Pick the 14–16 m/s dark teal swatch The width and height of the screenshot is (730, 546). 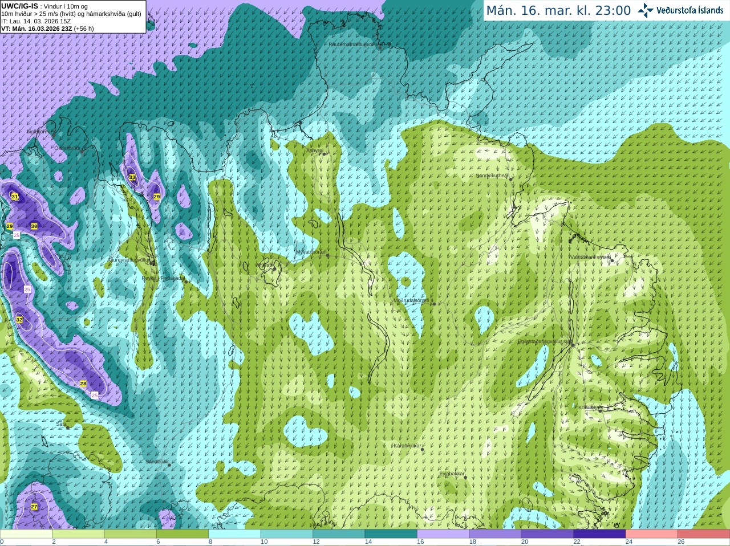[x=391, y=534]
